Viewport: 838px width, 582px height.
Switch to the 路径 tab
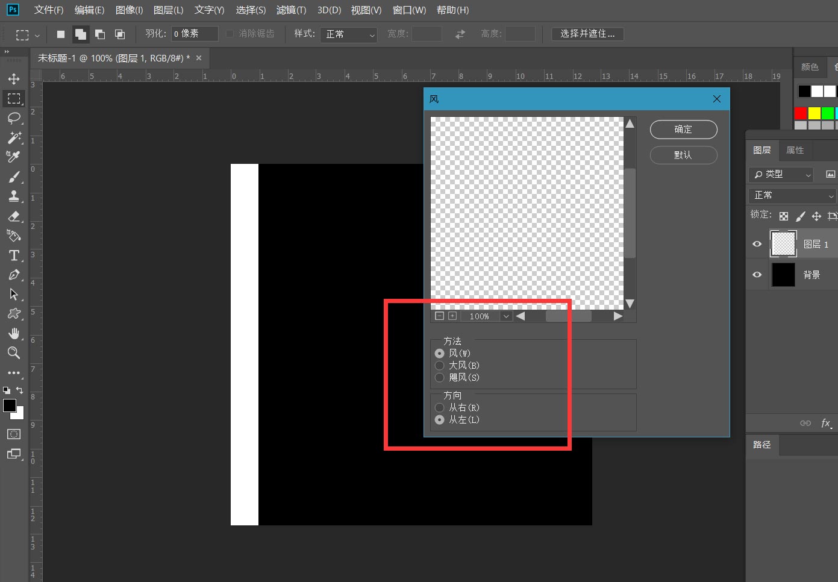click(x=762, y=445)
